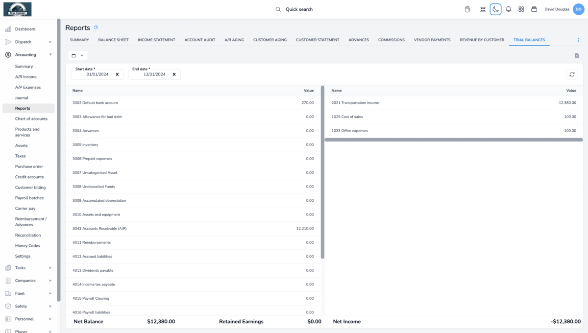Viewport: 588px width, 333px height.
Task: Clear the end date value
Action: [174, 74]
